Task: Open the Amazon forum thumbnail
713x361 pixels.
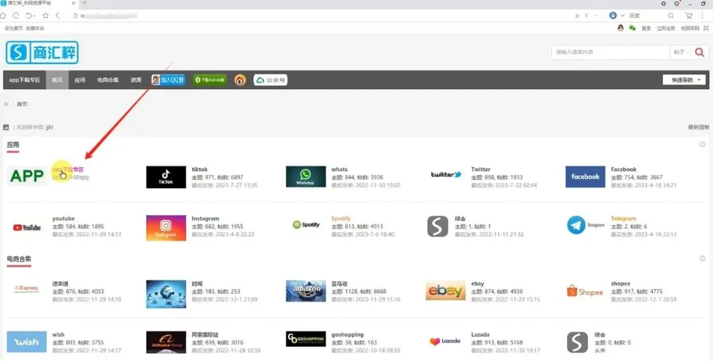Action: tap(306, 291)
